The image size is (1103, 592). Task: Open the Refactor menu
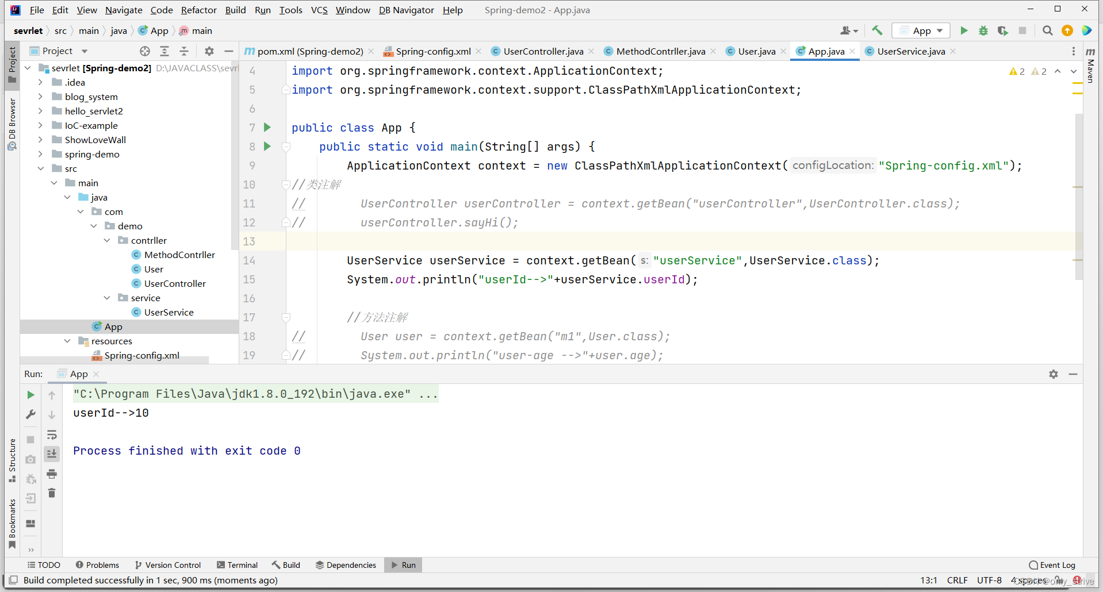[198, 10]
